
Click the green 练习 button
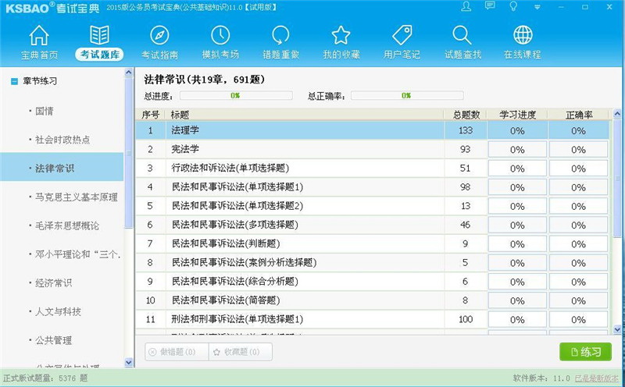pyautogui.click(x=585, y=352)
